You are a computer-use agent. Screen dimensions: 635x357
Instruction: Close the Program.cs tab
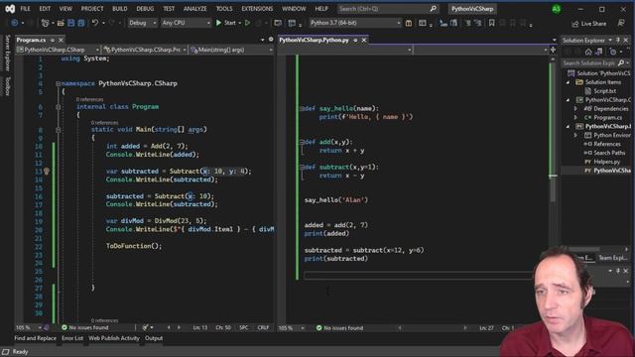(x=61, y=40)
